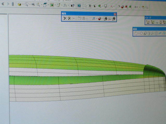
Task: Select the magnifier zoom tool
Action: 38,5
